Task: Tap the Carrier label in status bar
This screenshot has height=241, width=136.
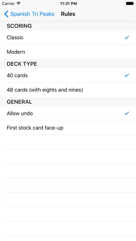Action: tap(8, 3)
